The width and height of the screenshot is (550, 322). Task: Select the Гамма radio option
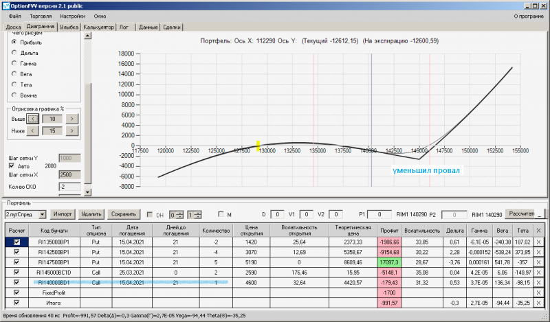tap(14, 63)
